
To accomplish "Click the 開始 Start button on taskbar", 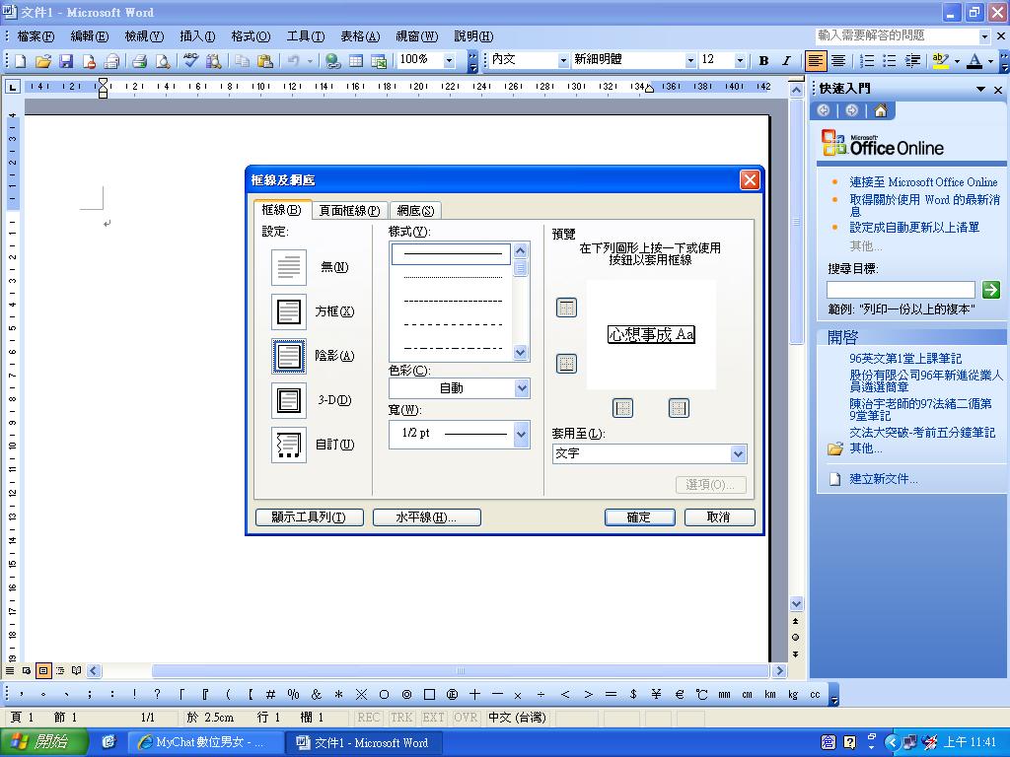I will (x=43, y=742).
